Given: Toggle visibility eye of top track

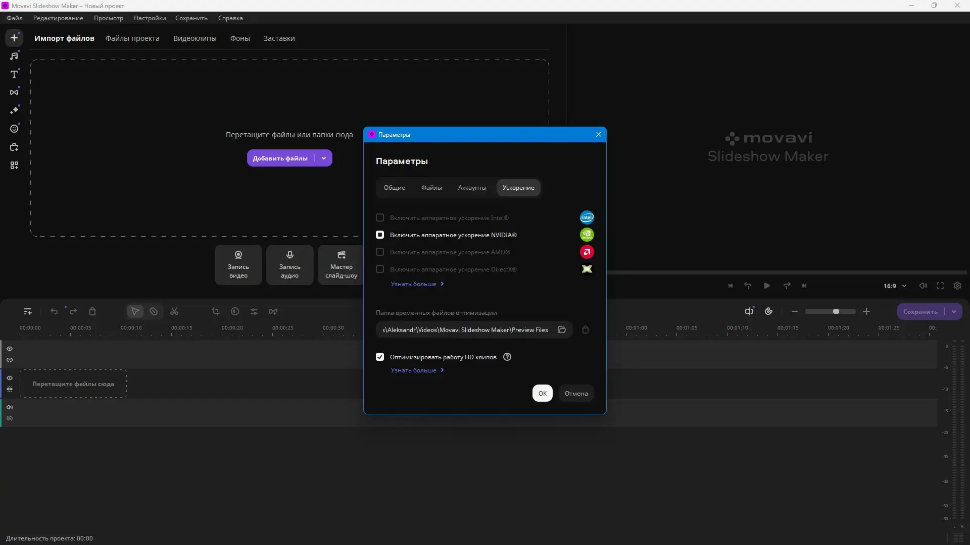Looking at the screenshot, I should tap(10, 349).
